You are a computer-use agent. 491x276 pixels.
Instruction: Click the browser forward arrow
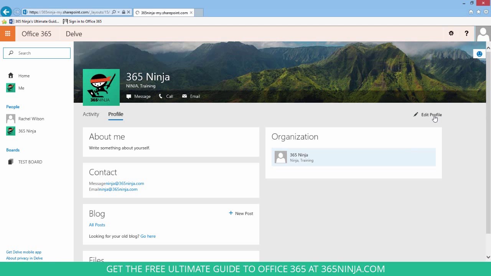tap(16, 12)
